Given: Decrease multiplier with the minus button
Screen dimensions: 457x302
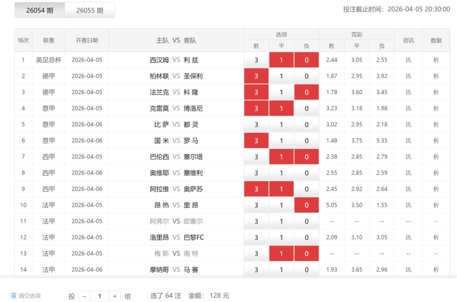Looking at the screenshot, I should tap(84, 296).
